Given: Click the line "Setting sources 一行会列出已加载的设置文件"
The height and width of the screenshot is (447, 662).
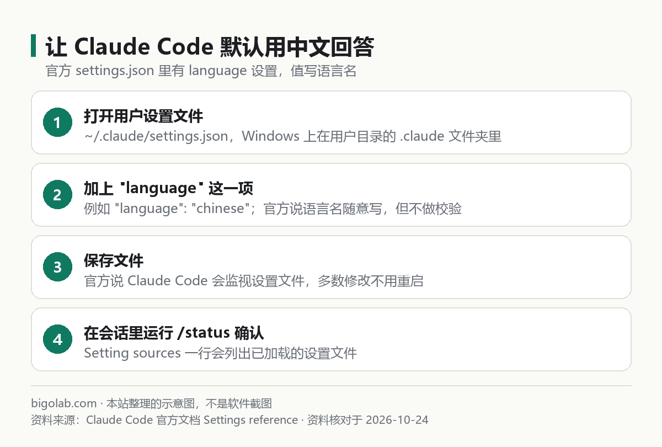Looking at the screenshot, I should [x=221, y=353].
